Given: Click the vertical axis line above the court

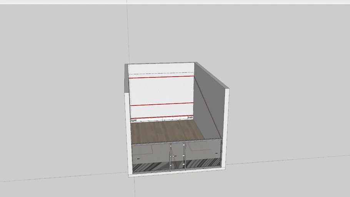Looking at the screenshot, I should (128, 31).
